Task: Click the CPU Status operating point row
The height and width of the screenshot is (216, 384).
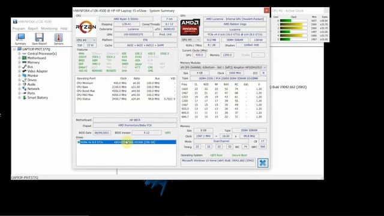Action: pyautogui.click(x=125, y=99)
